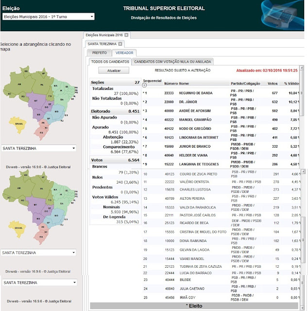Click the Partido/Coligação column header
308x311 pixels.
coord(245,83)
